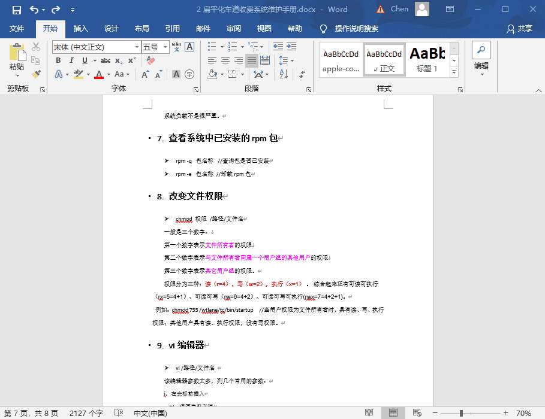Expand the Styles gallery more arrow
Screen dimensions: 545x419
coord(454,72)
